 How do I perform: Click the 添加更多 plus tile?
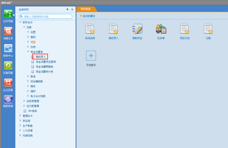tap(91, 56)
